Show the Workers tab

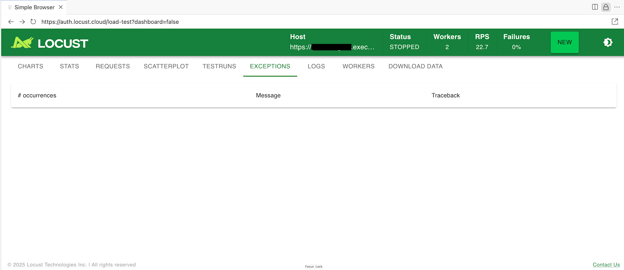358,66
